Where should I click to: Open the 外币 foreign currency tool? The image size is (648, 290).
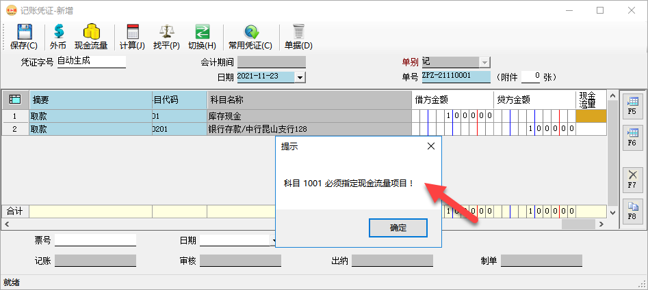[58, 37]
